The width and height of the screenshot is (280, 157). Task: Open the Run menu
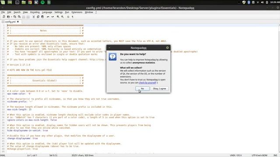pos(67,12)
